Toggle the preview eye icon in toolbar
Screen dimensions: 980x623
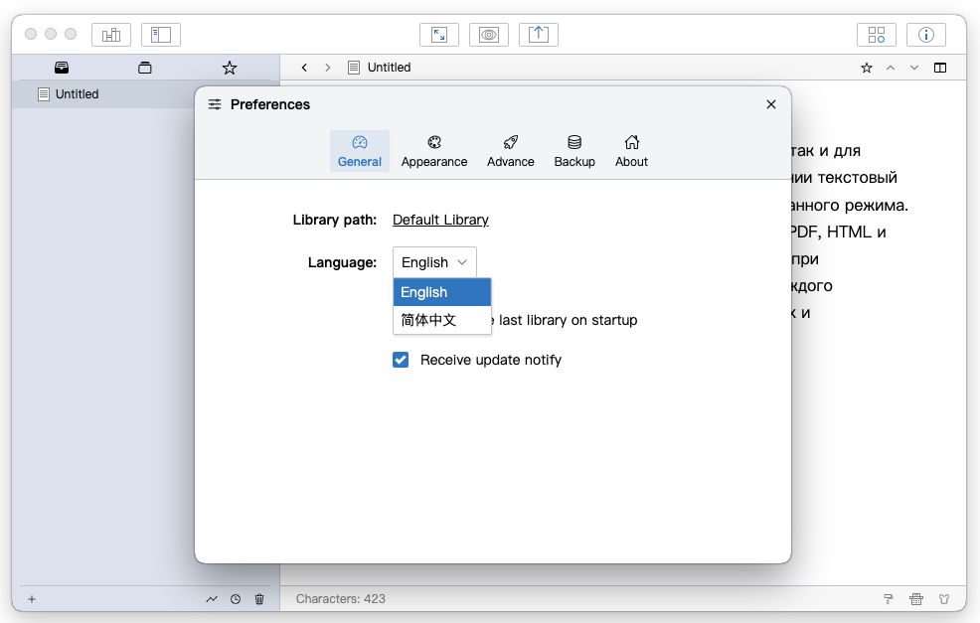pyautogui.click(x=488, y=34)
